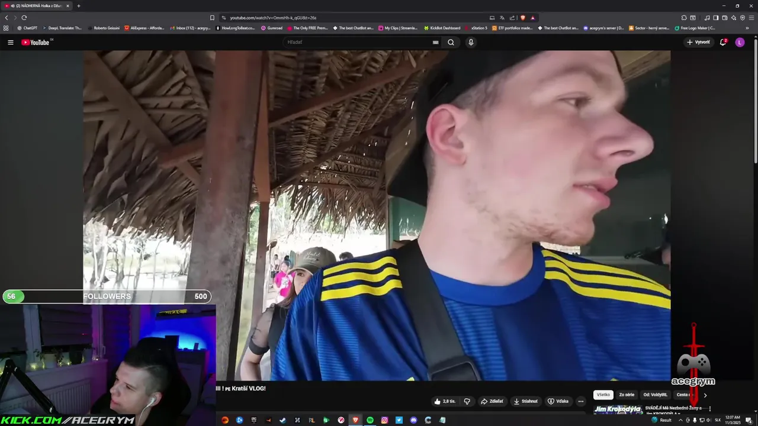Screen dimensions: 758x426
Task: Open Discord from the taskbar
Action: click(413, 420)
